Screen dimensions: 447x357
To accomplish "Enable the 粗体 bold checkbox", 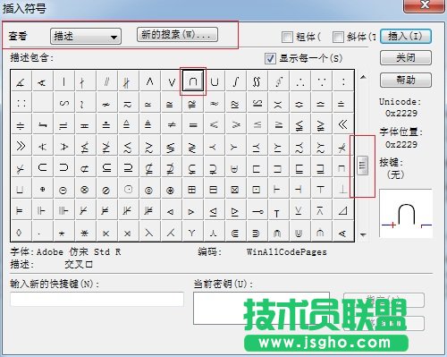I will (x=287, y=37).
